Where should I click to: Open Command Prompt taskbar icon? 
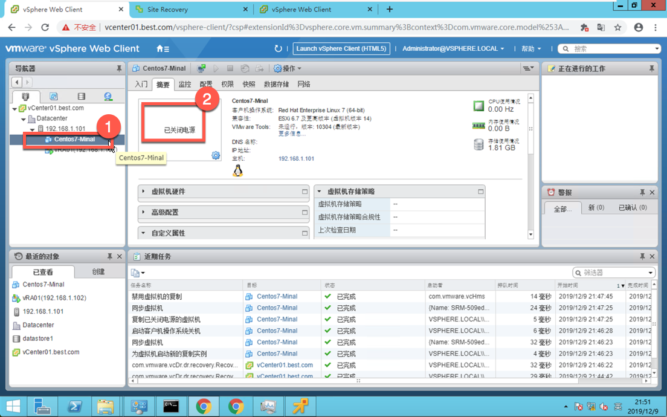coord(171,406)
